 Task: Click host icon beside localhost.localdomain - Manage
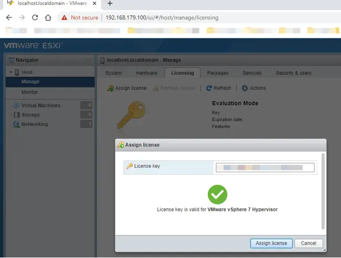click(102, 60)
